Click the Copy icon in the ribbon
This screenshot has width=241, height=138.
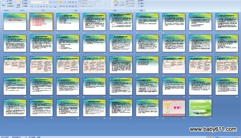[x=8, y=3]
